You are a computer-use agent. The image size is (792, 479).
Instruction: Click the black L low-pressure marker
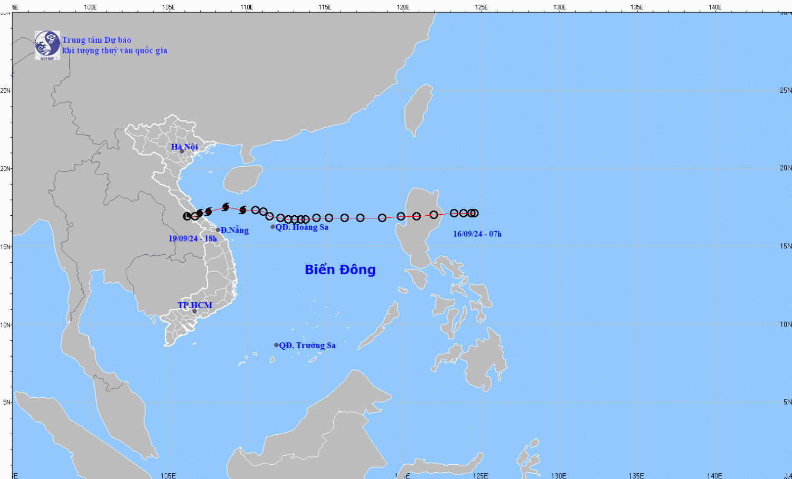187,216
